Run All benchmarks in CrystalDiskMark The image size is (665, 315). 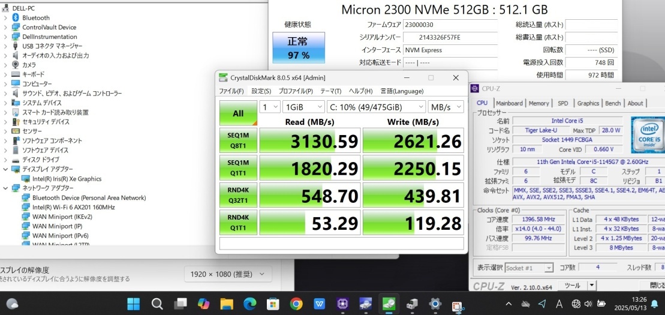(x=238, y=113)
